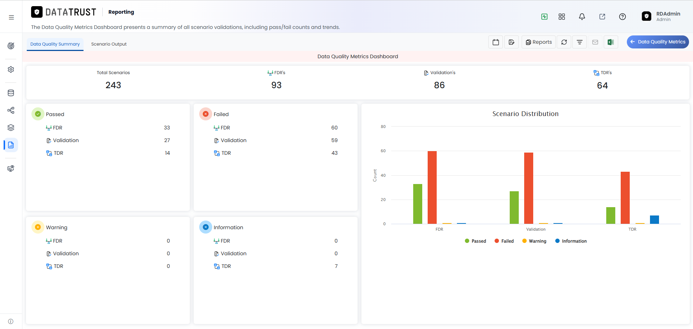693x329 pixels.
Task: Select Validation row in Passed card
Action: [108, 140]
